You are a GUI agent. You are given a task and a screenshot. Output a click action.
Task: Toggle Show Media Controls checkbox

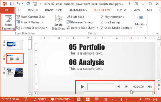tap(101, 28)
